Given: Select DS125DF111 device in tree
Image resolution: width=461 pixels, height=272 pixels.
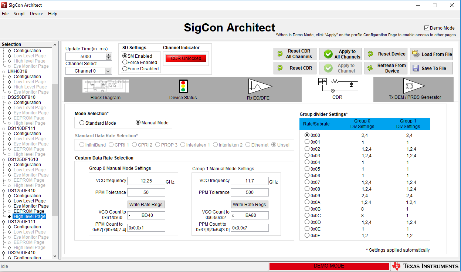Looking at the screenshot, I should click(x=21, y=222).
